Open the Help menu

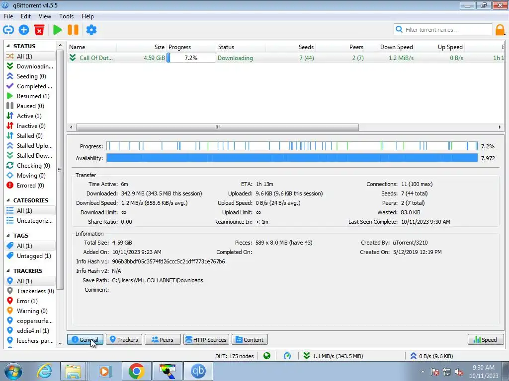(x=87, y=16)
